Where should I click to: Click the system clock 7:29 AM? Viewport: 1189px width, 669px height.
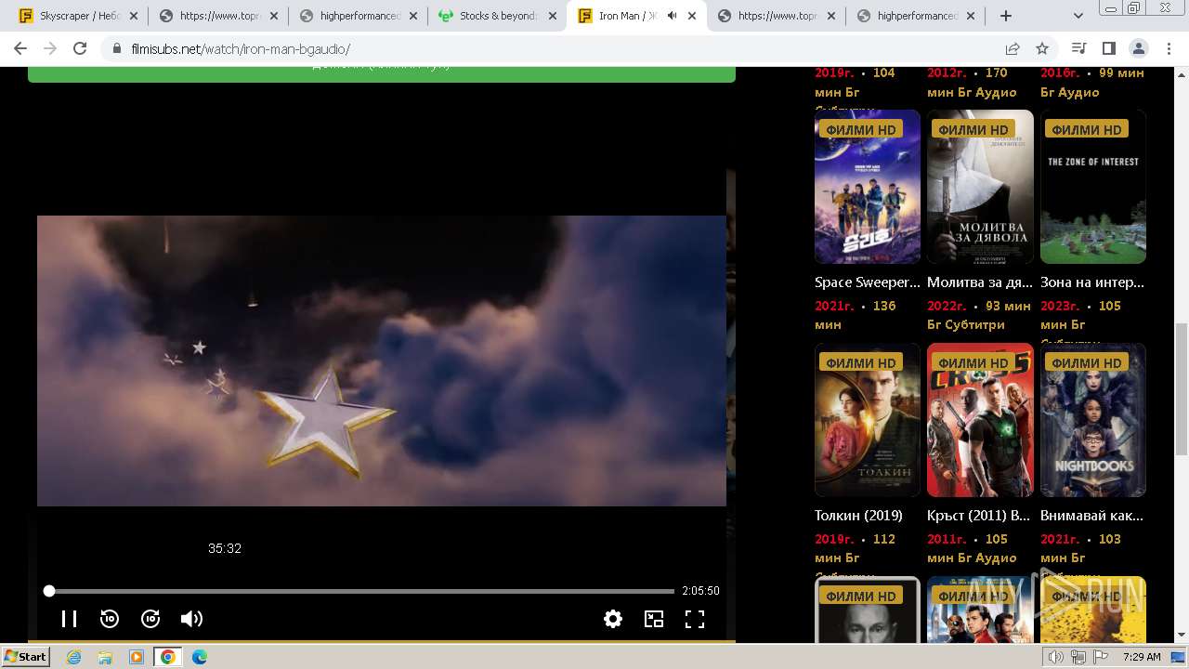pos(1143,657)
